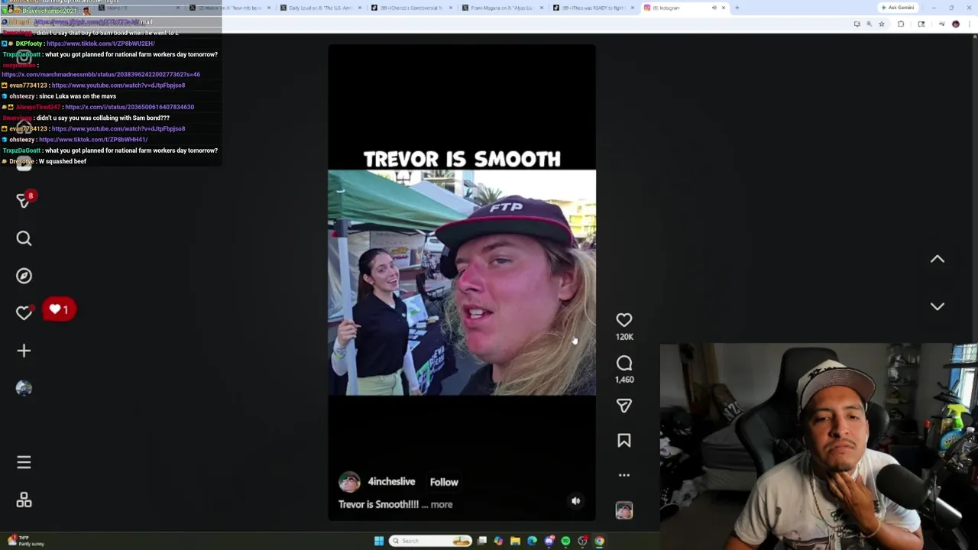Click the new-like notification bubble

[59, 309]
